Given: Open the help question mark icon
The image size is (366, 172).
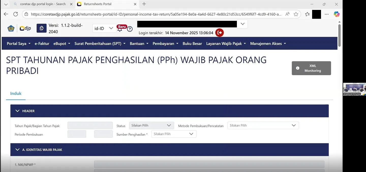Looking at the screenshot, I should pyautogui.click(x=130, y=29).
